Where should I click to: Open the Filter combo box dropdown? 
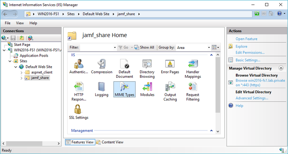coord(115,47)
